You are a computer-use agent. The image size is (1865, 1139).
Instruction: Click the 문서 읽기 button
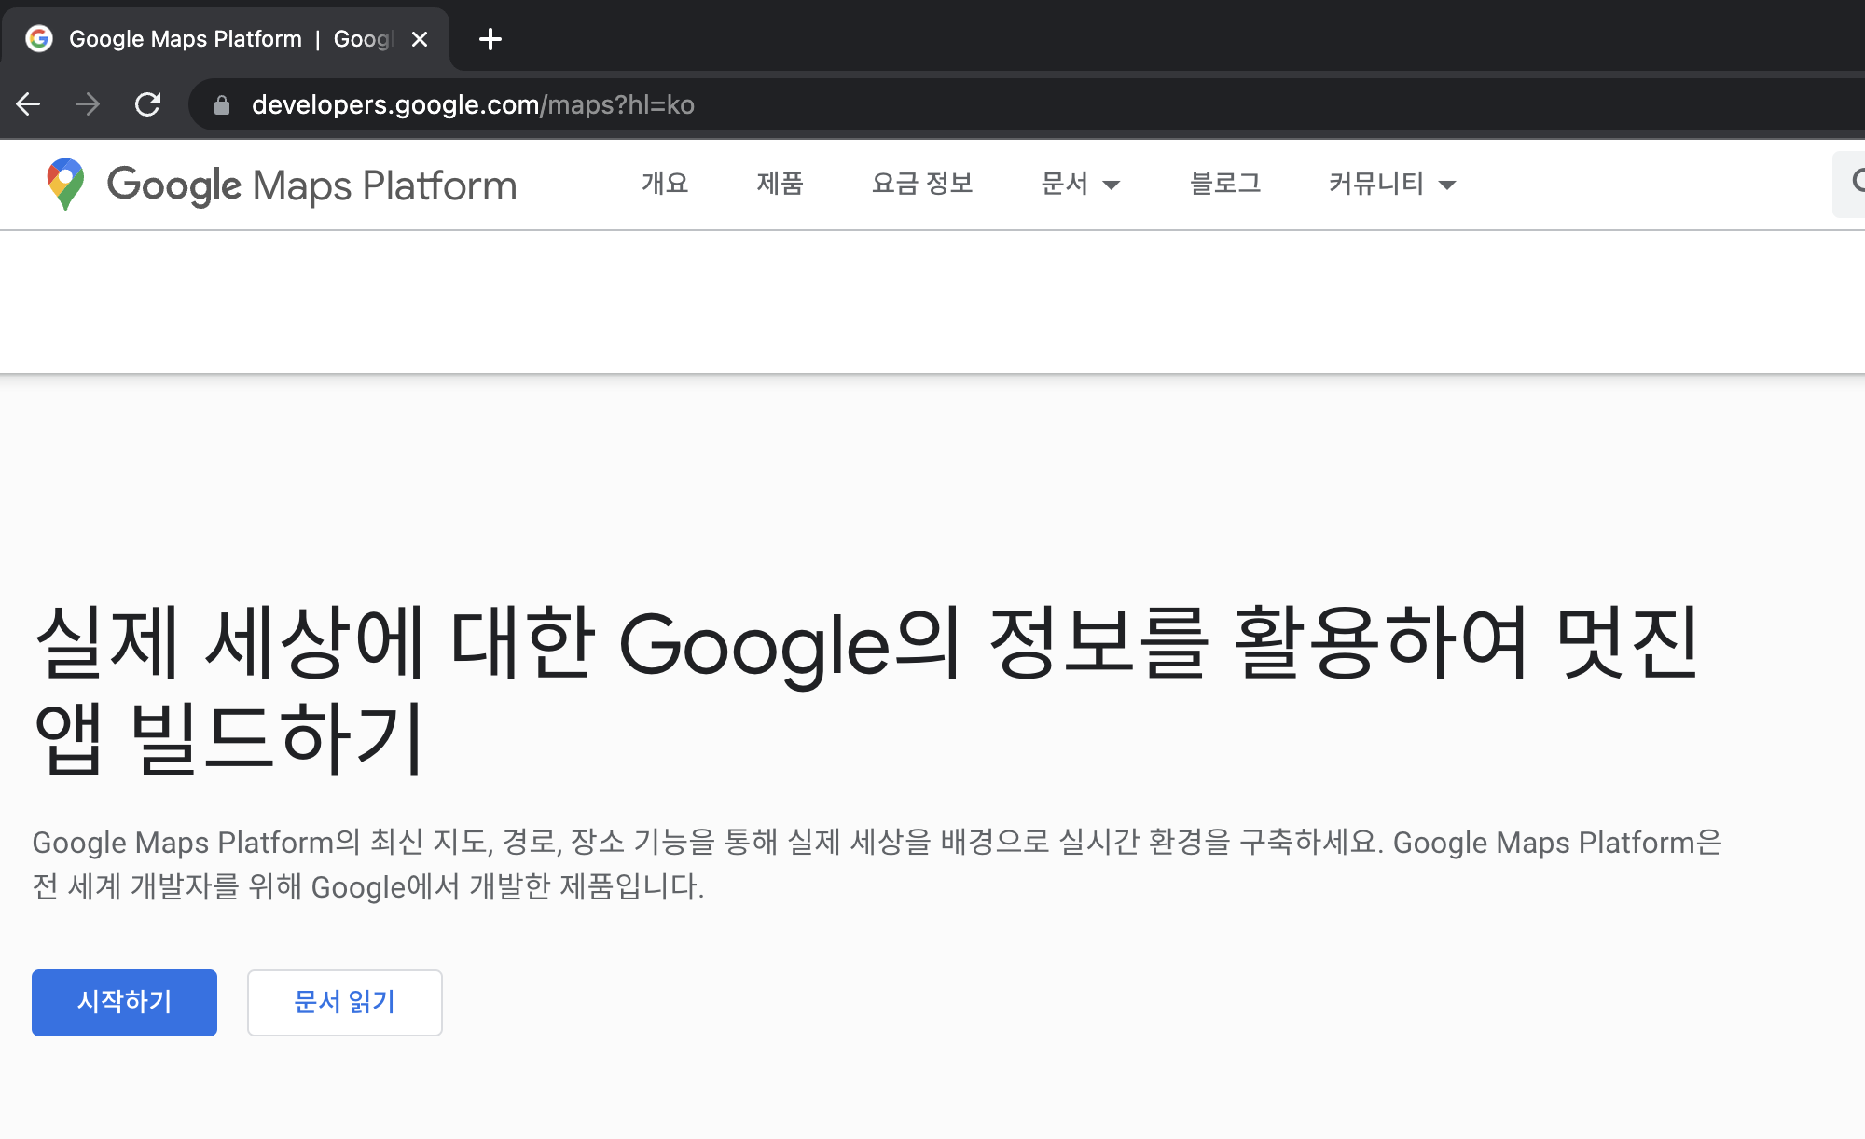coord(344,1002)
